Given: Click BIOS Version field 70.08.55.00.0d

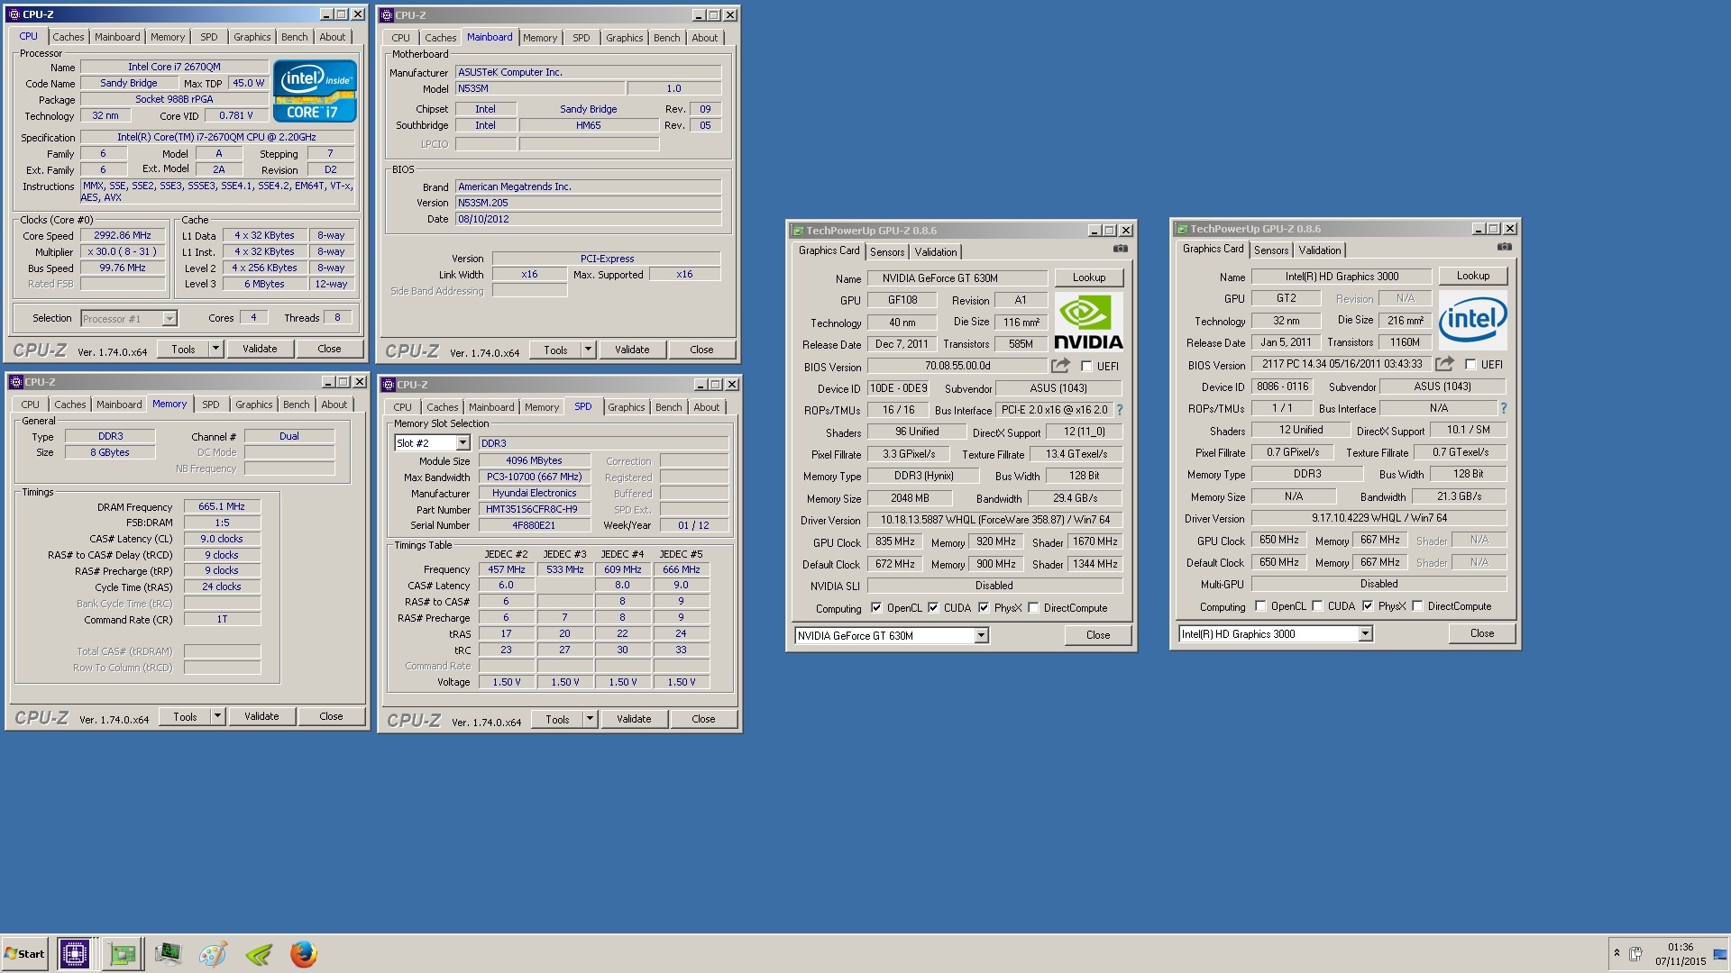Looking at the screenshot, I should click(957, 366).
